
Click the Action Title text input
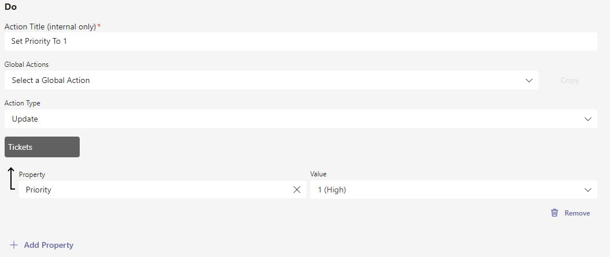click(300, 41)
